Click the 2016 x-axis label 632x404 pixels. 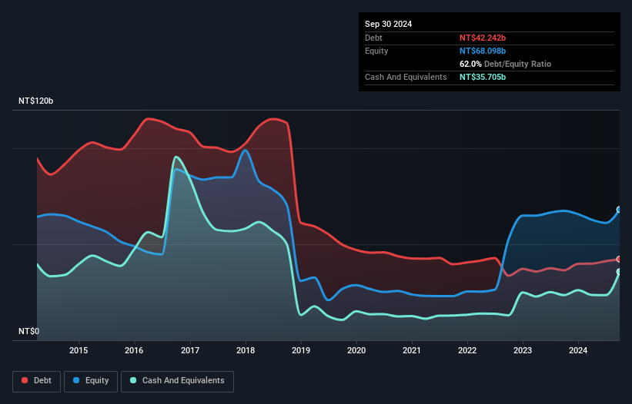tap(134, 350)
